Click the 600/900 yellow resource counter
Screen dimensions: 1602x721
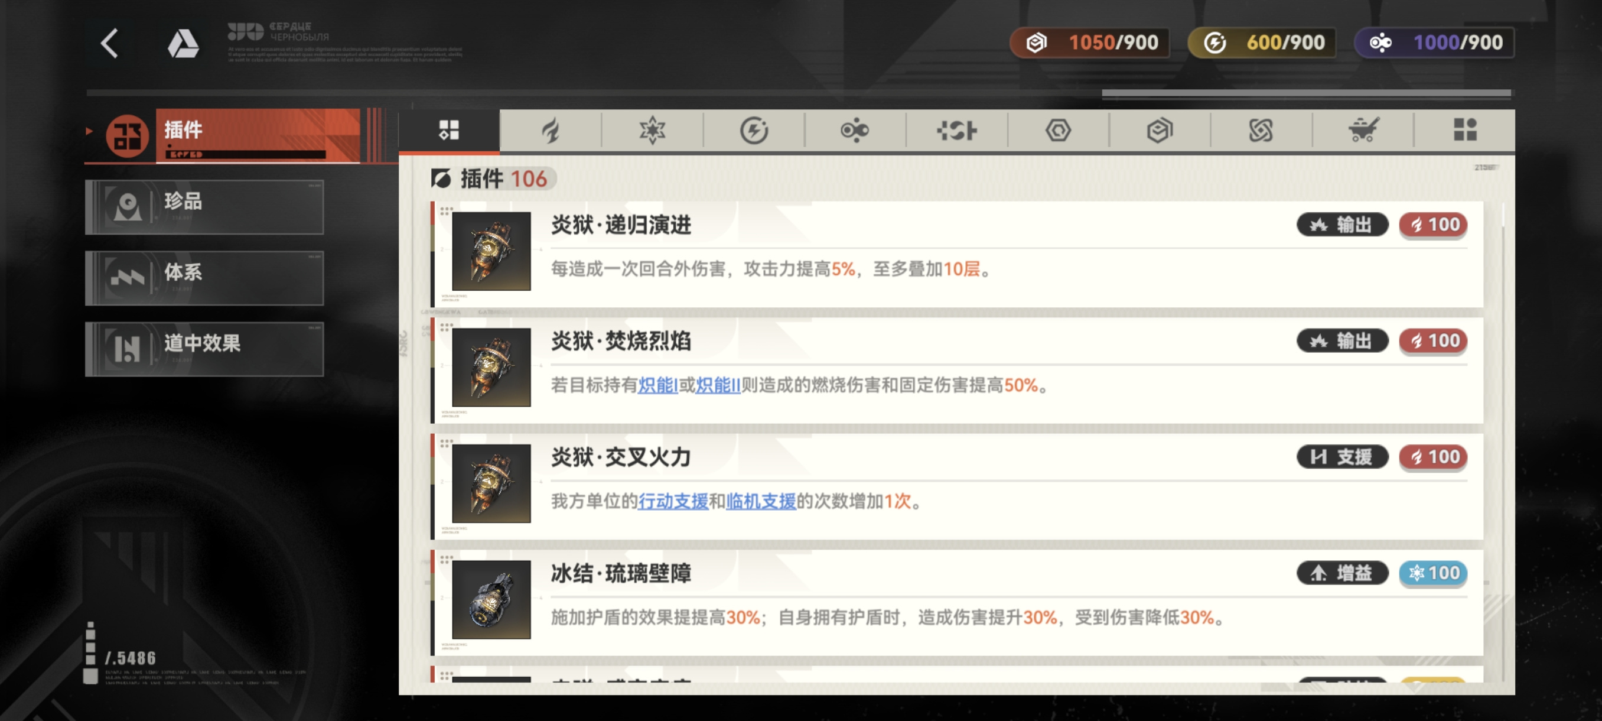[x=1262, y=43]
